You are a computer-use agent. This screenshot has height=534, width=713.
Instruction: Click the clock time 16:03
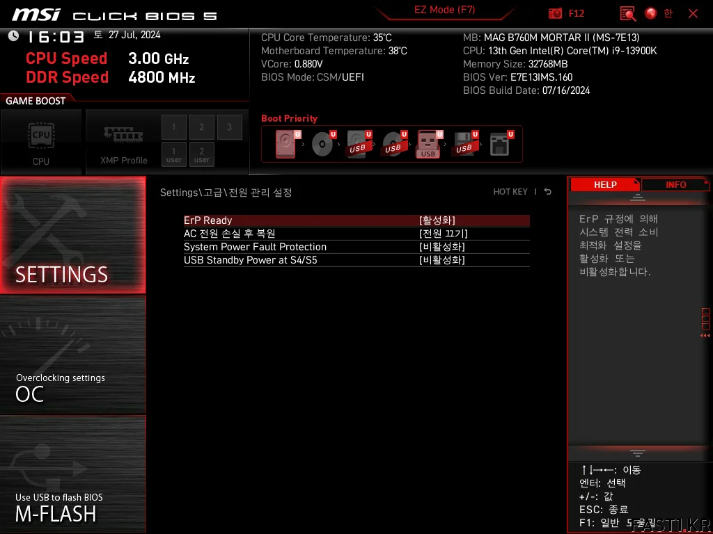click(56, 37)
